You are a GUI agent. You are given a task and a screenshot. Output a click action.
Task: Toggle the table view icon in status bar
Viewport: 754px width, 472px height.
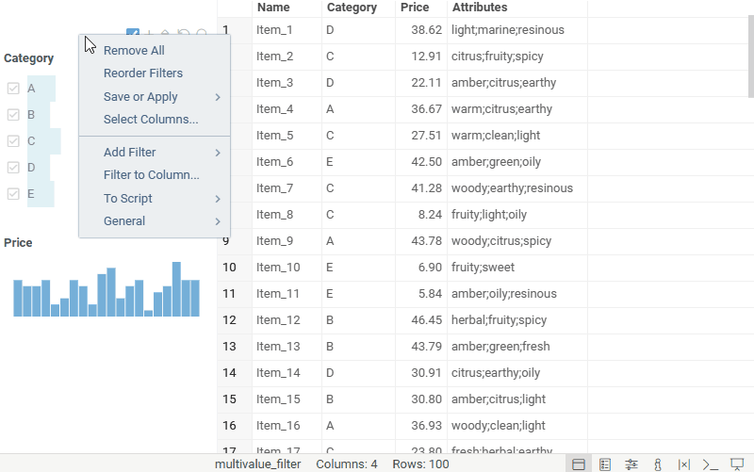[x=579, y=464]
